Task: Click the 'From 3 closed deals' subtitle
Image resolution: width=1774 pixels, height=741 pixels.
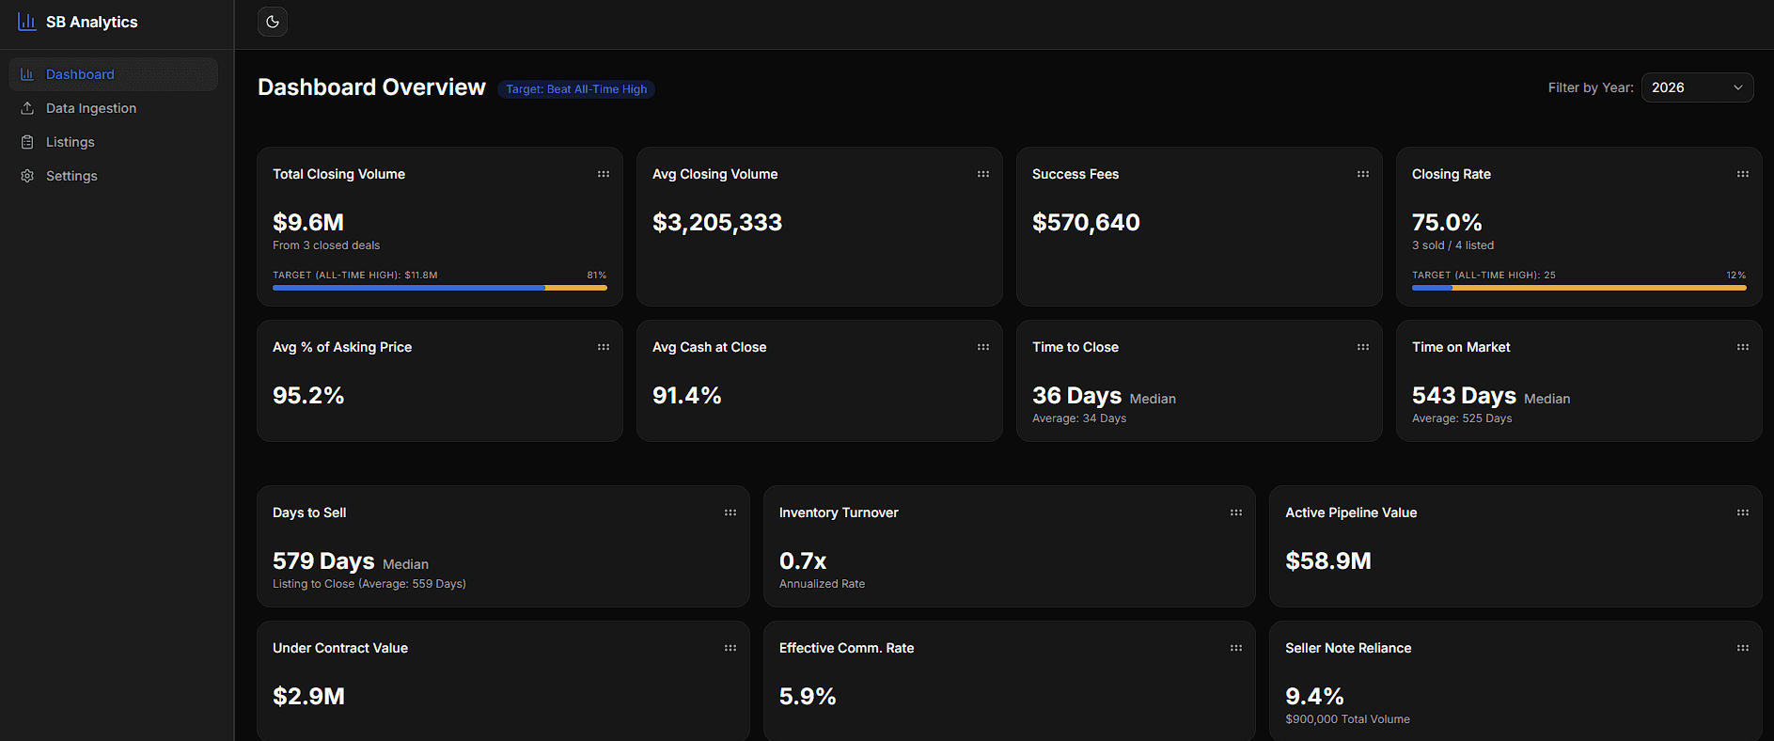Action: 326,245
